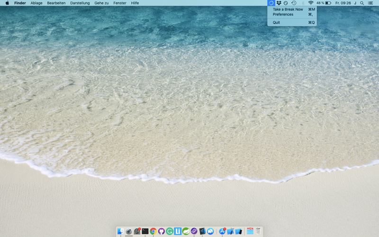The width and height of the screenshot is (379, 237).
Task: Open the Wi-Fi status menu
Action: 311,3
